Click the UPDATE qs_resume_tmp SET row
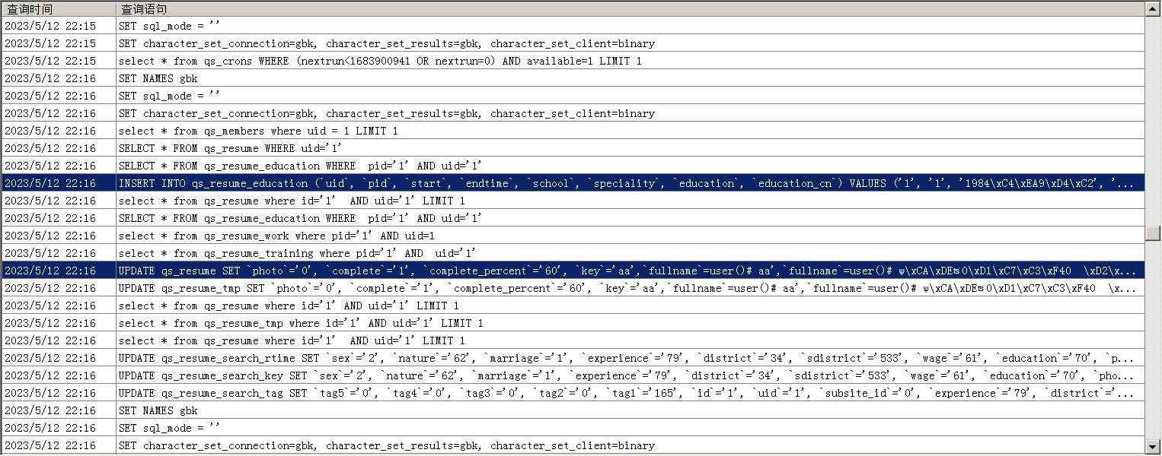Screen dimensions: 1162x456 coord(533,288)
